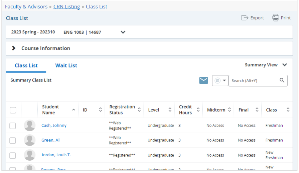
Task: Open student Green, Al's profile link
Action: pos(50,140)
